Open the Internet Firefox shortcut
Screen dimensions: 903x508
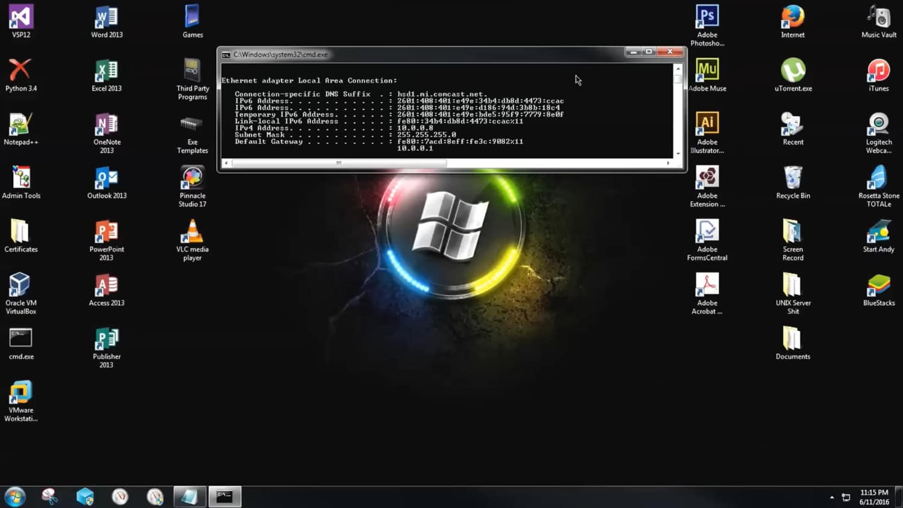(x=793, y=22)
